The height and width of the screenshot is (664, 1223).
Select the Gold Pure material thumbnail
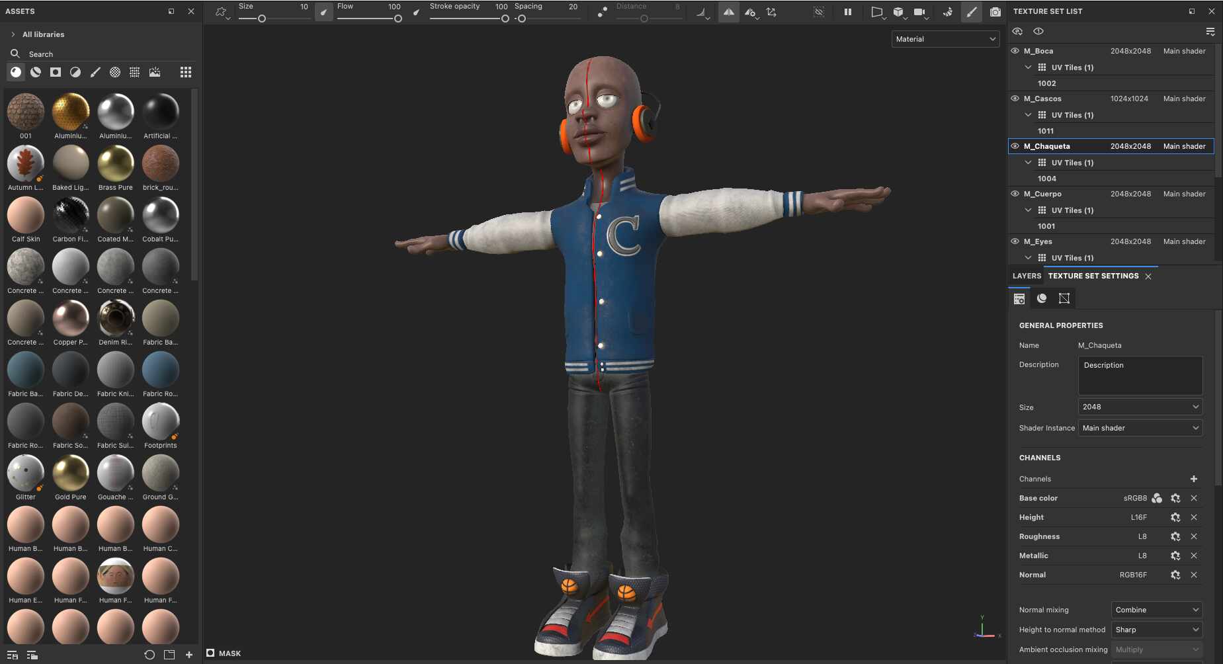point(71,474)
